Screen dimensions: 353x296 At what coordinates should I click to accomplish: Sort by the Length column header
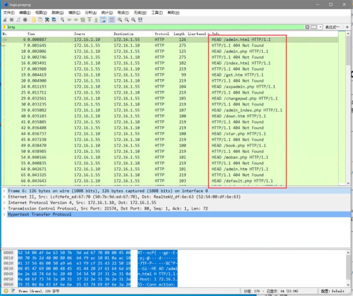point(179,34)
